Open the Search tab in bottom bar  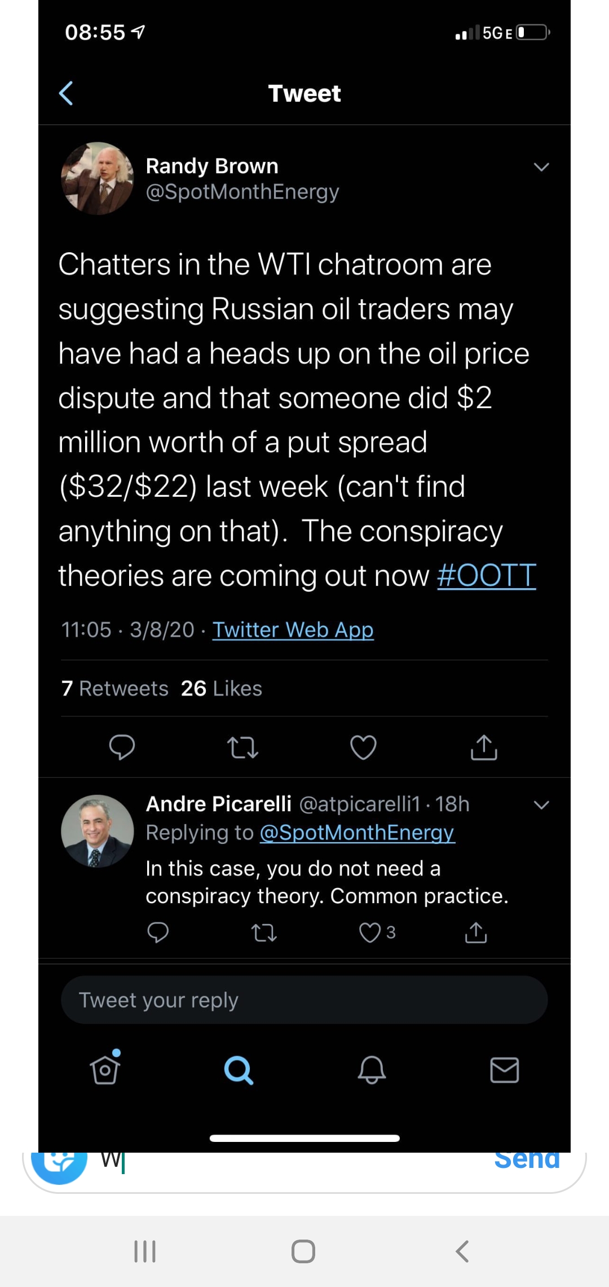tap(239, 1070)
